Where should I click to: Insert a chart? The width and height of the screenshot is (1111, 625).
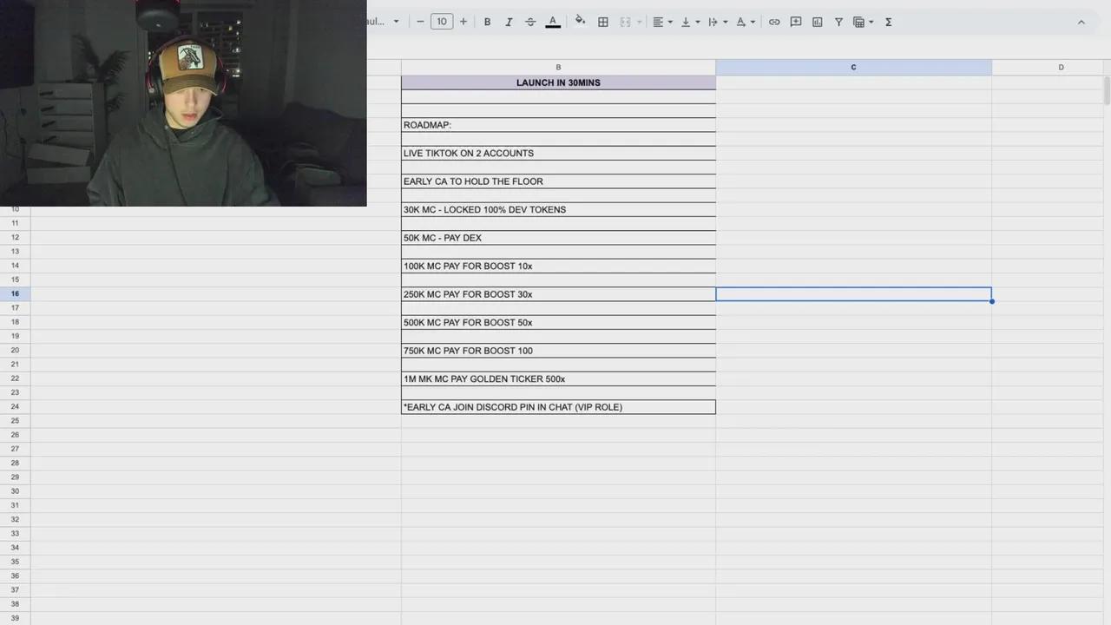pyautogui.click(x=817, y=22)
